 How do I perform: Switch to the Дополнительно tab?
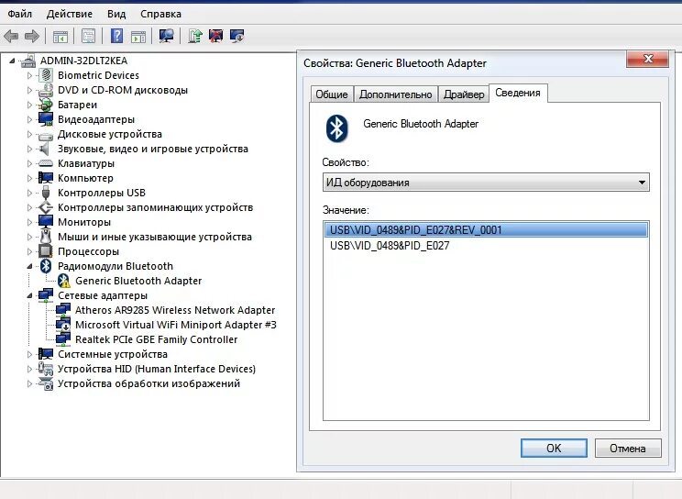coord(395,94)
